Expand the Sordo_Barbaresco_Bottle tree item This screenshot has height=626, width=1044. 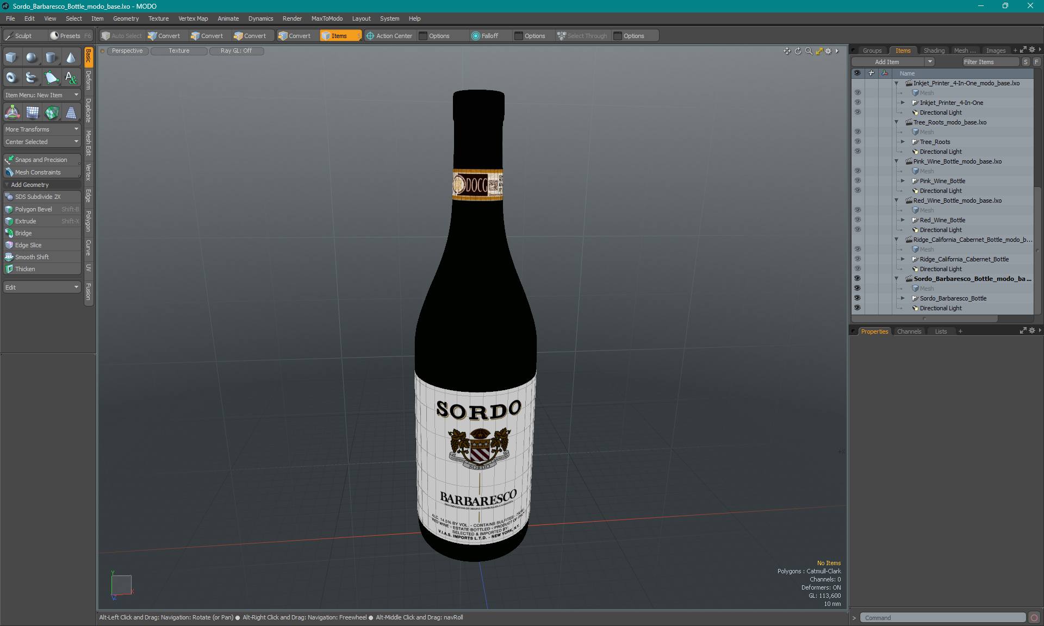903,298
